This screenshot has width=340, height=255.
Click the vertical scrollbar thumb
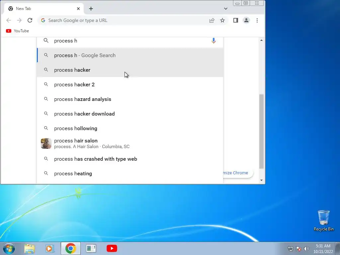tap(262, 131)
